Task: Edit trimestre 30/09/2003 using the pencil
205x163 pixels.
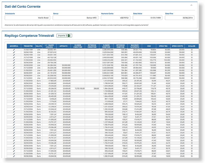Action: tap(14, 96)
